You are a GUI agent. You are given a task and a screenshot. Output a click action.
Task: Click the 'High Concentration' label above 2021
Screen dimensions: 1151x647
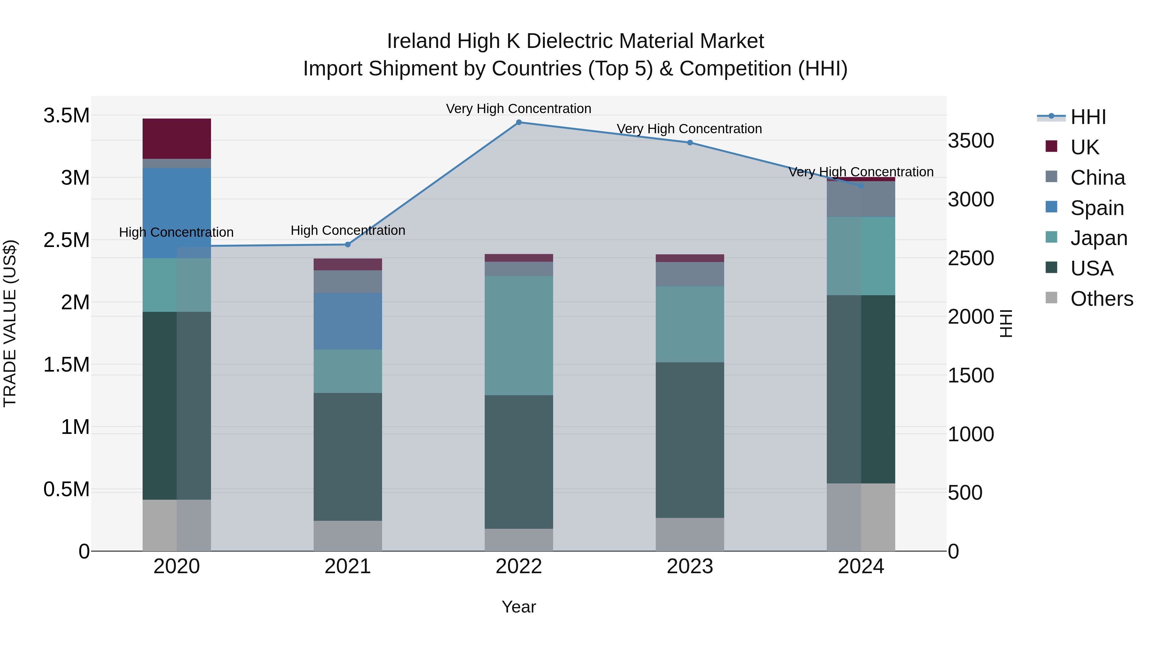348,230
